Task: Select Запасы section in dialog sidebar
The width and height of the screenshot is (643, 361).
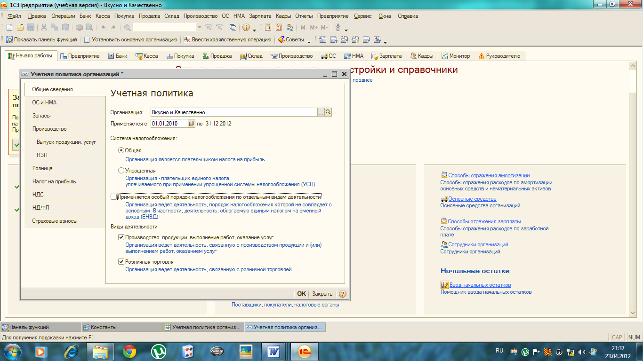Action: click(x=65, y=116)
